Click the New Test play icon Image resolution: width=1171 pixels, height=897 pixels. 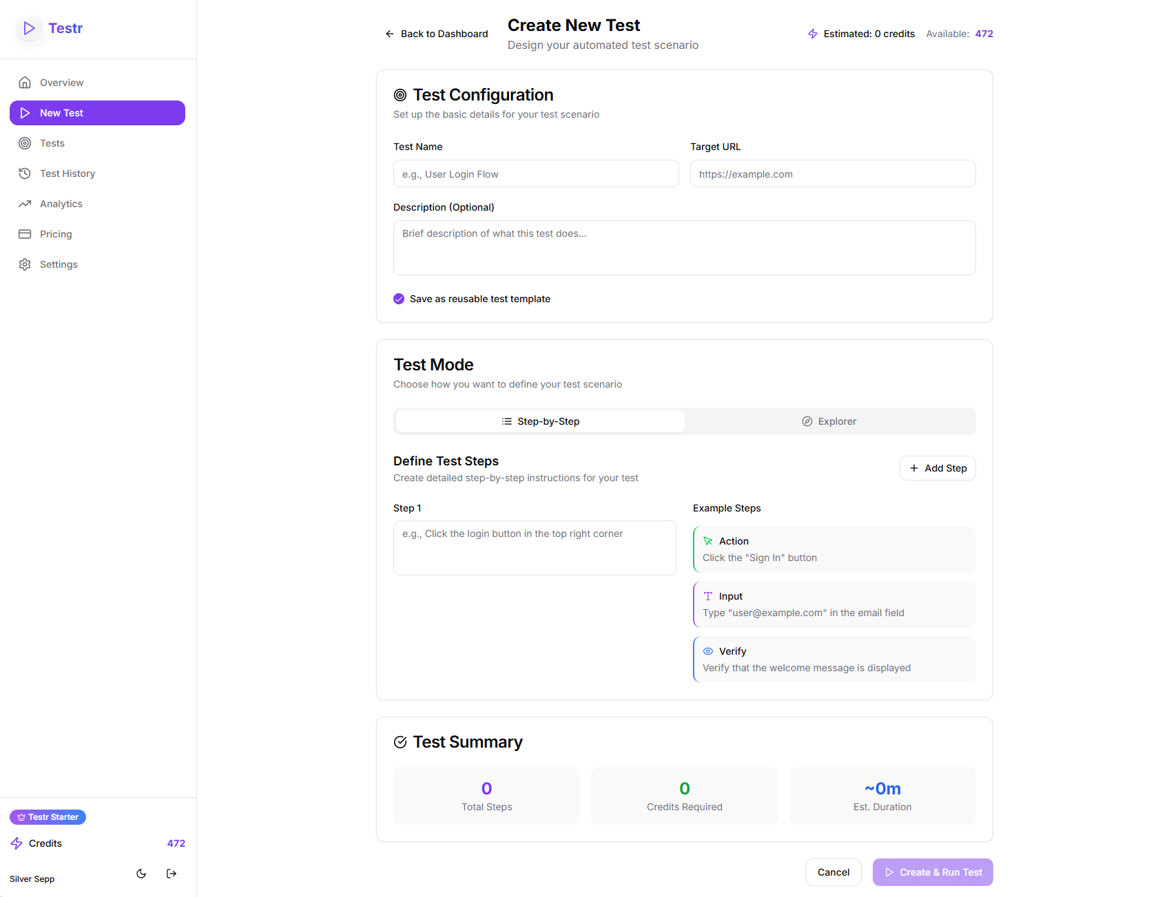(x=25, y=113)
